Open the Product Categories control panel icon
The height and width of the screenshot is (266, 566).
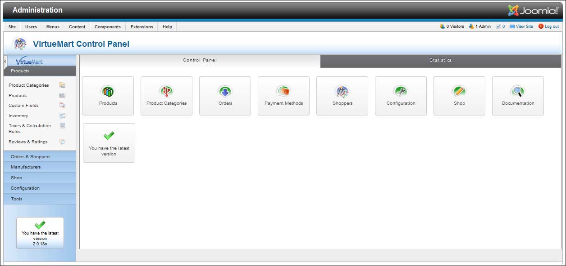pos(166,96)
